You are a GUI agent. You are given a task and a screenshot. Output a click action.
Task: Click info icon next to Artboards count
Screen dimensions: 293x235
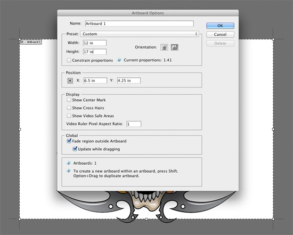69,163
